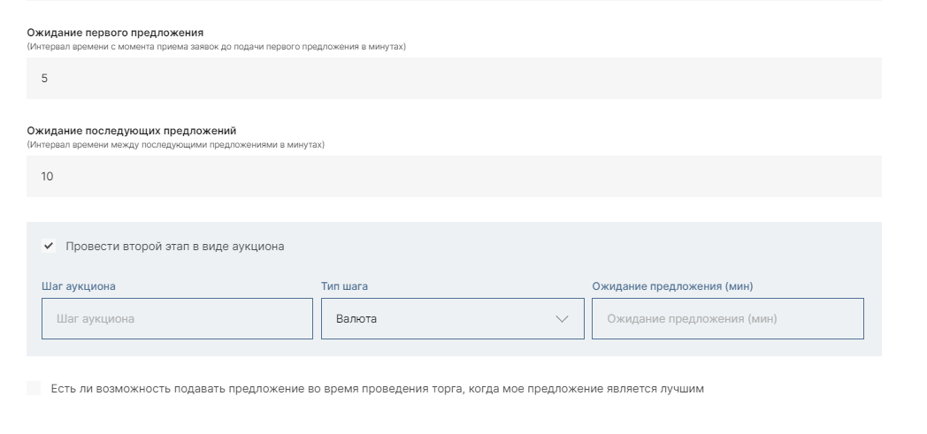Open the «Тип шага» dropdown
This screenshot has width=927, height=434.
(x=451, y=318)
